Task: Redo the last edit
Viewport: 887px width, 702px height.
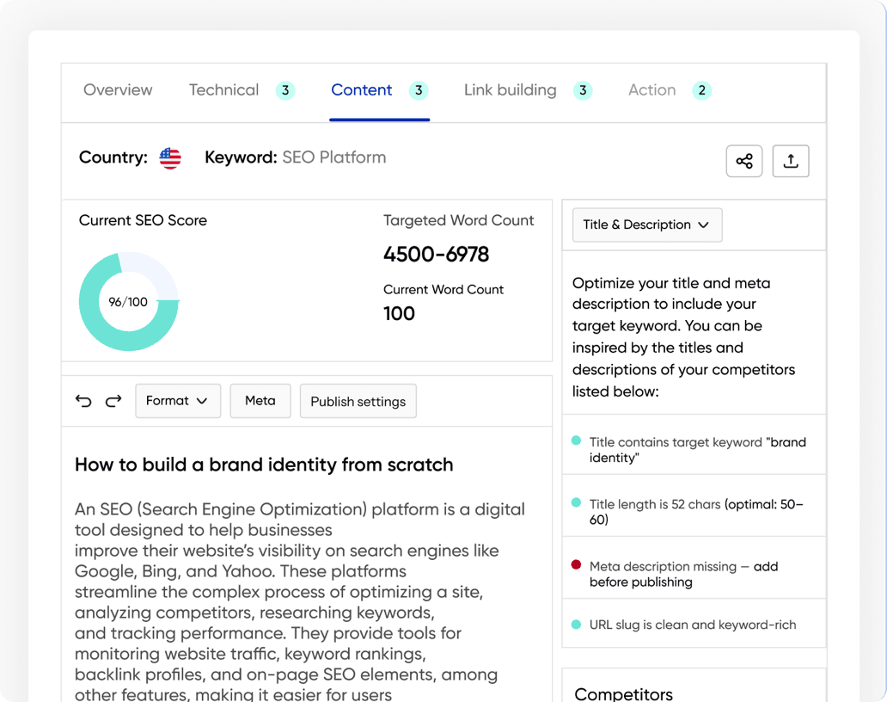Action: click(x=113, y=401)
